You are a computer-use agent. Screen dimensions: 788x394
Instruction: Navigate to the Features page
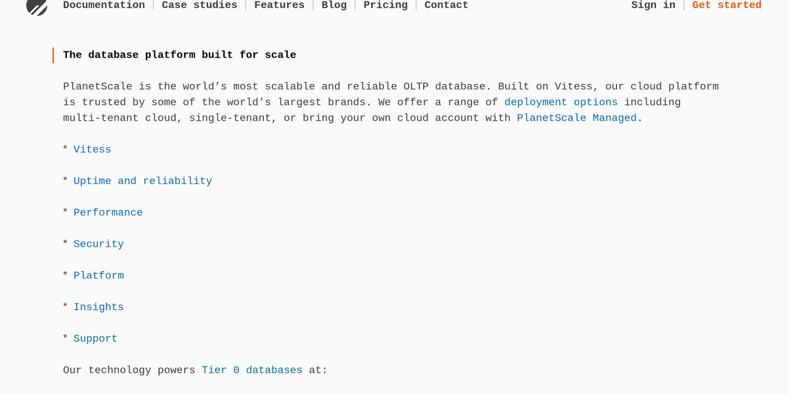(x=279, y=5)
